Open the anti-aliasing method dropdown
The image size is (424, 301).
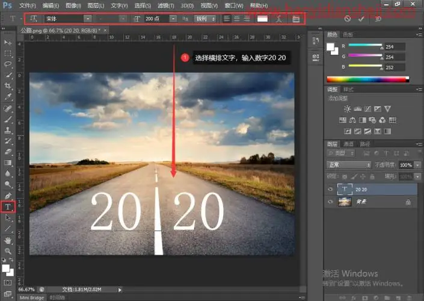click(x=205, y=19)
